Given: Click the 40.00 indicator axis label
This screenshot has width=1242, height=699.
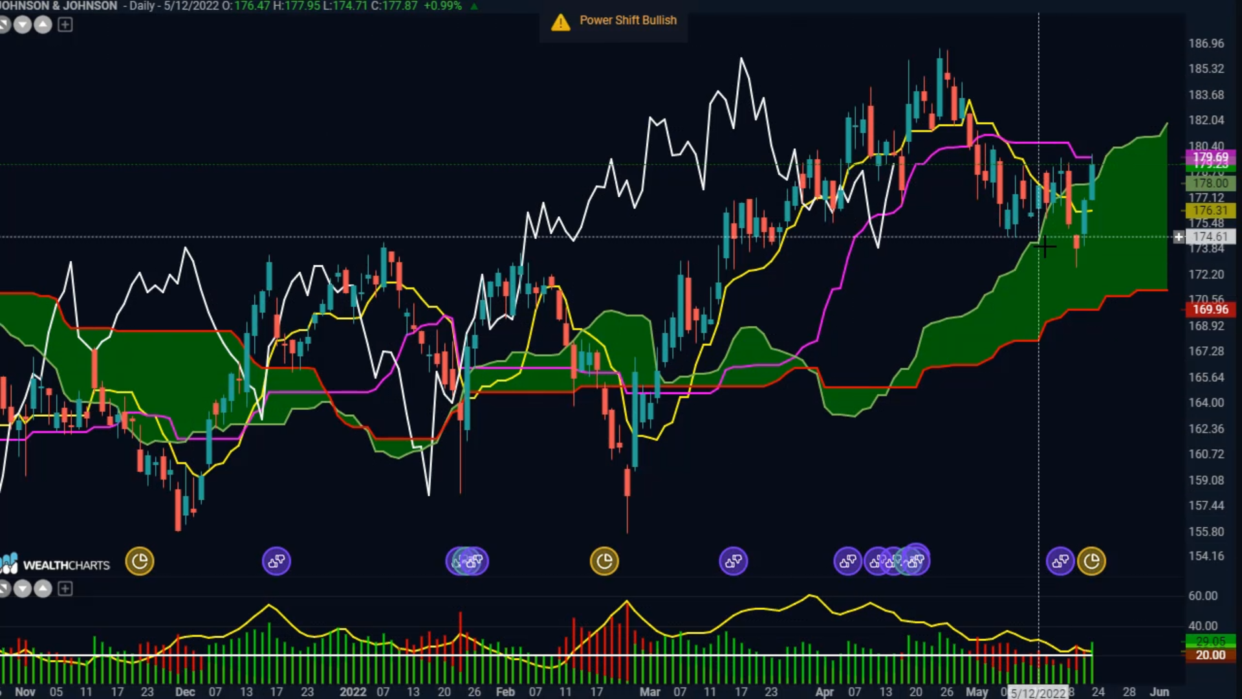Looking at the screenshot, I should click(1203, 626).
